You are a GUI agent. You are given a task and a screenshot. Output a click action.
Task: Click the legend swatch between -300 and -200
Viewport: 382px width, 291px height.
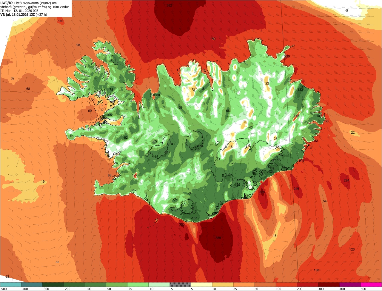[53, 284]
